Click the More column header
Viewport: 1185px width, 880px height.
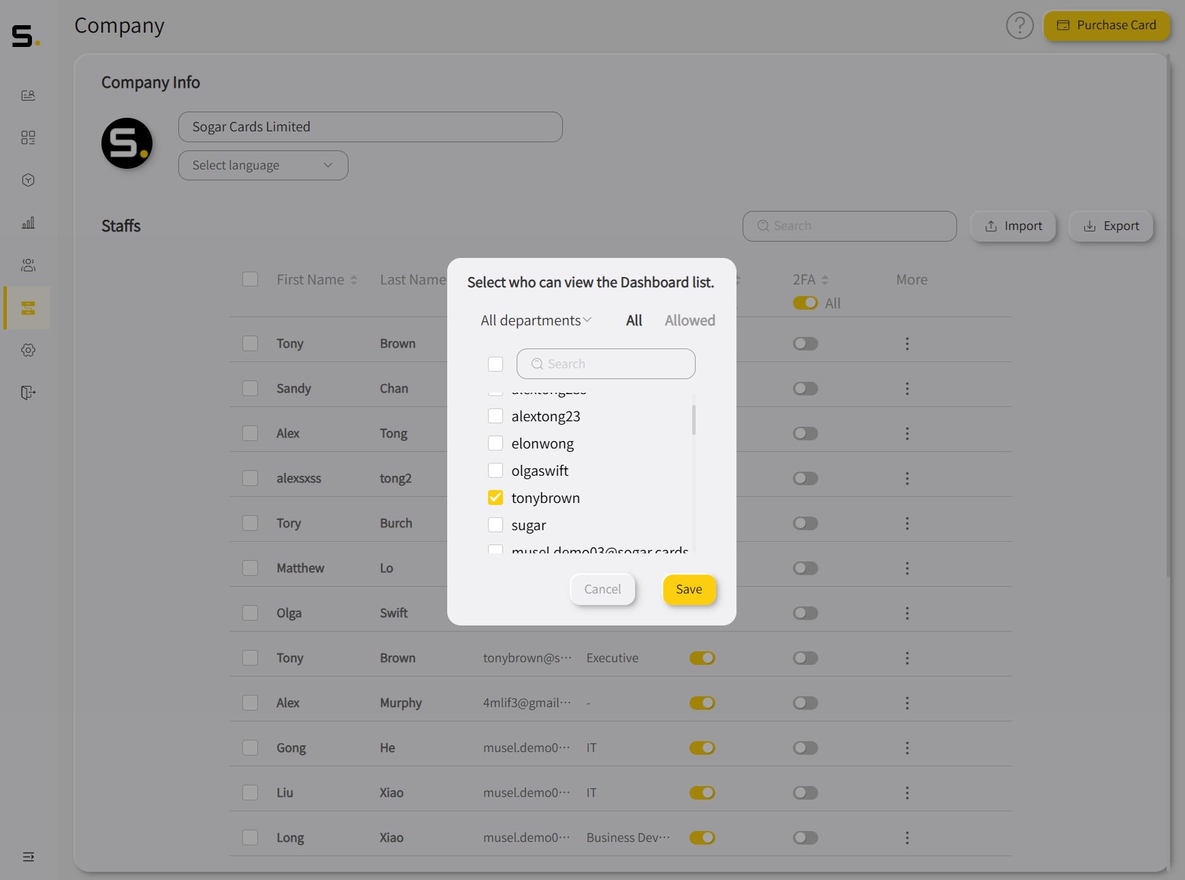click(x=911, y=280)
